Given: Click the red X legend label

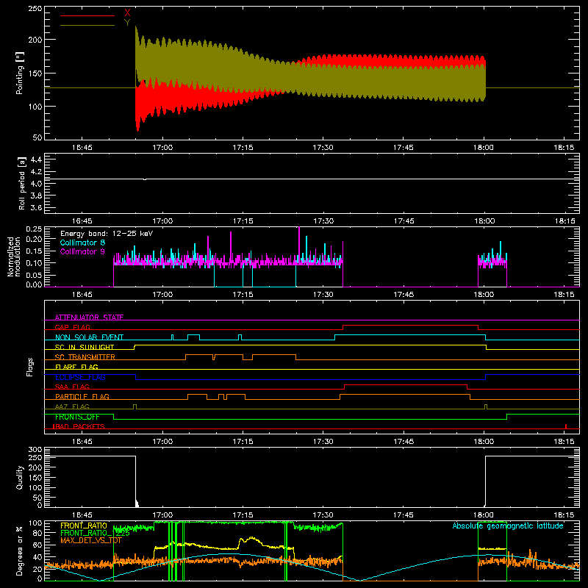Looking at the screenshot, I should (x=127, y=13).
